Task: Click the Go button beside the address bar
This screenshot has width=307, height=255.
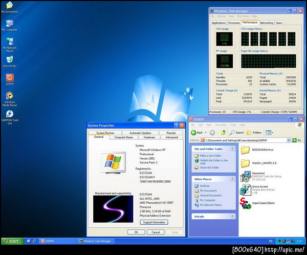Action: tap(296, 140)
